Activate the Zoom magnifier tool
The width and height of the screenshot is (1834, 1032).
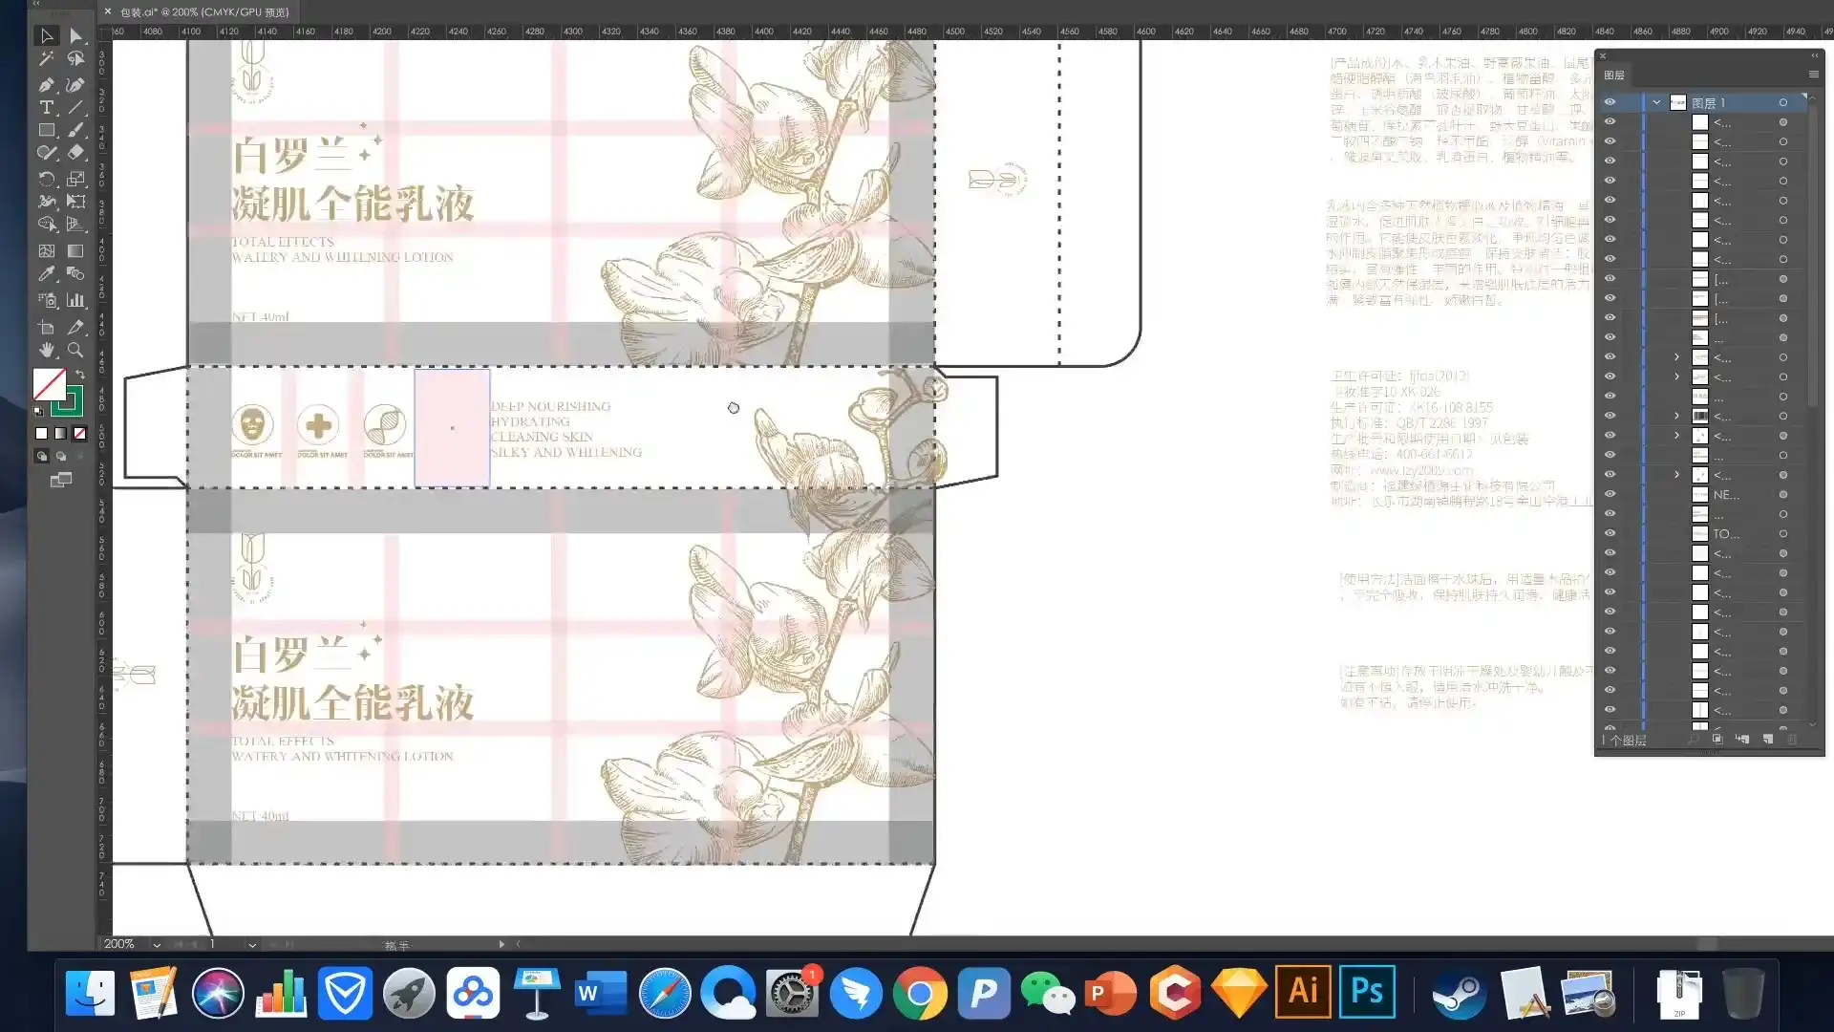click(75, 351)
